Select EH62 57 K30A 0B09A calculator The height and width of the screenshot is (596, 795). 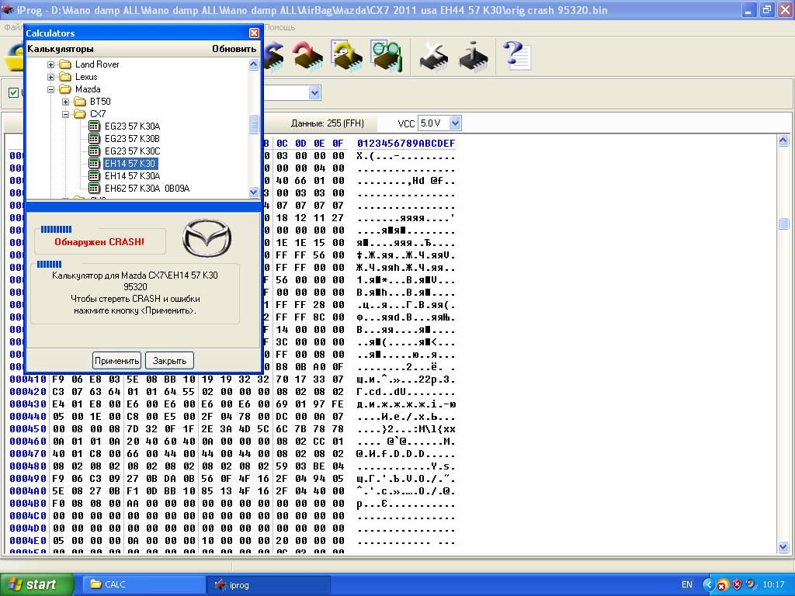point(147,189)
